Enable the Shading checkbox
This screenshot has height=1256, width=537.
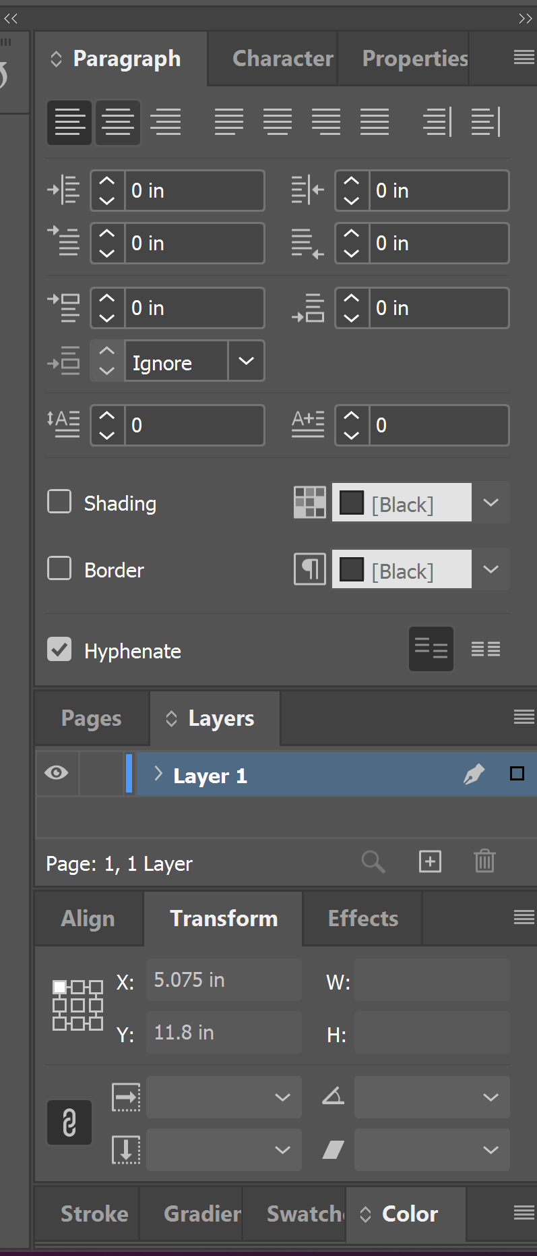[x=59, y=502]
